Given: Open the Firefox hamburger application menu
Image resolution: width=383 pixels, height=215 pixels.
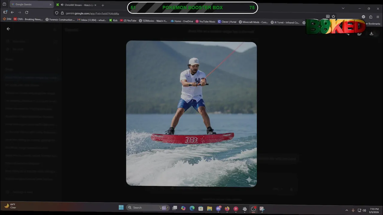Looking at the screenshot, I should pos(378,17).
